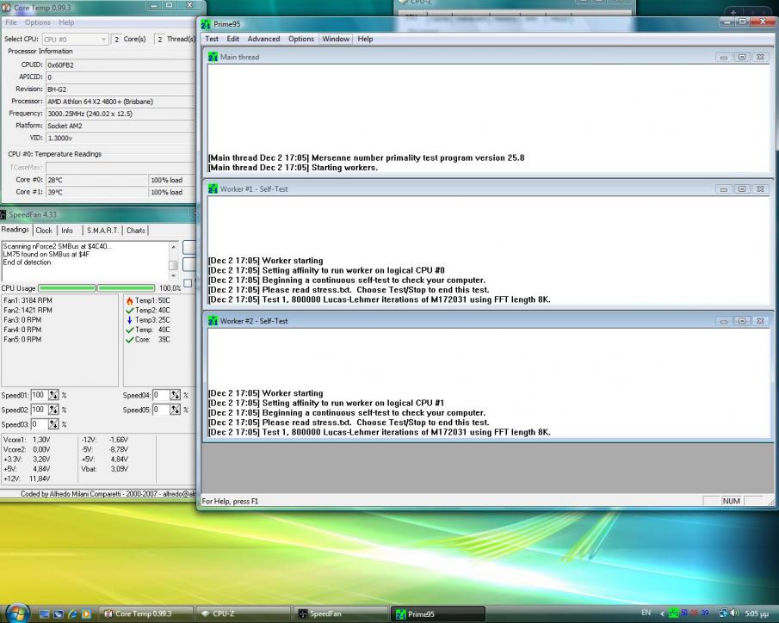Image resolution: width=779 pixels, height=623 pixels.
Task: Click taskbar clock showing 5:05
Action: [757, 614]
